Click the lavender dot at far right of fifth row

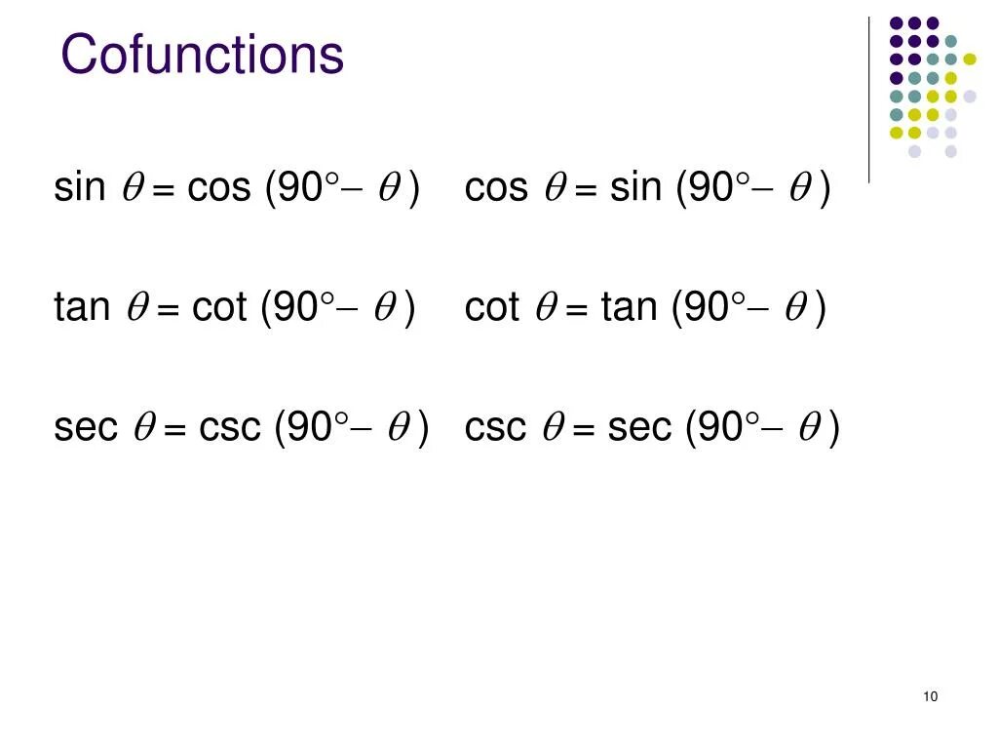click(970, 97)
